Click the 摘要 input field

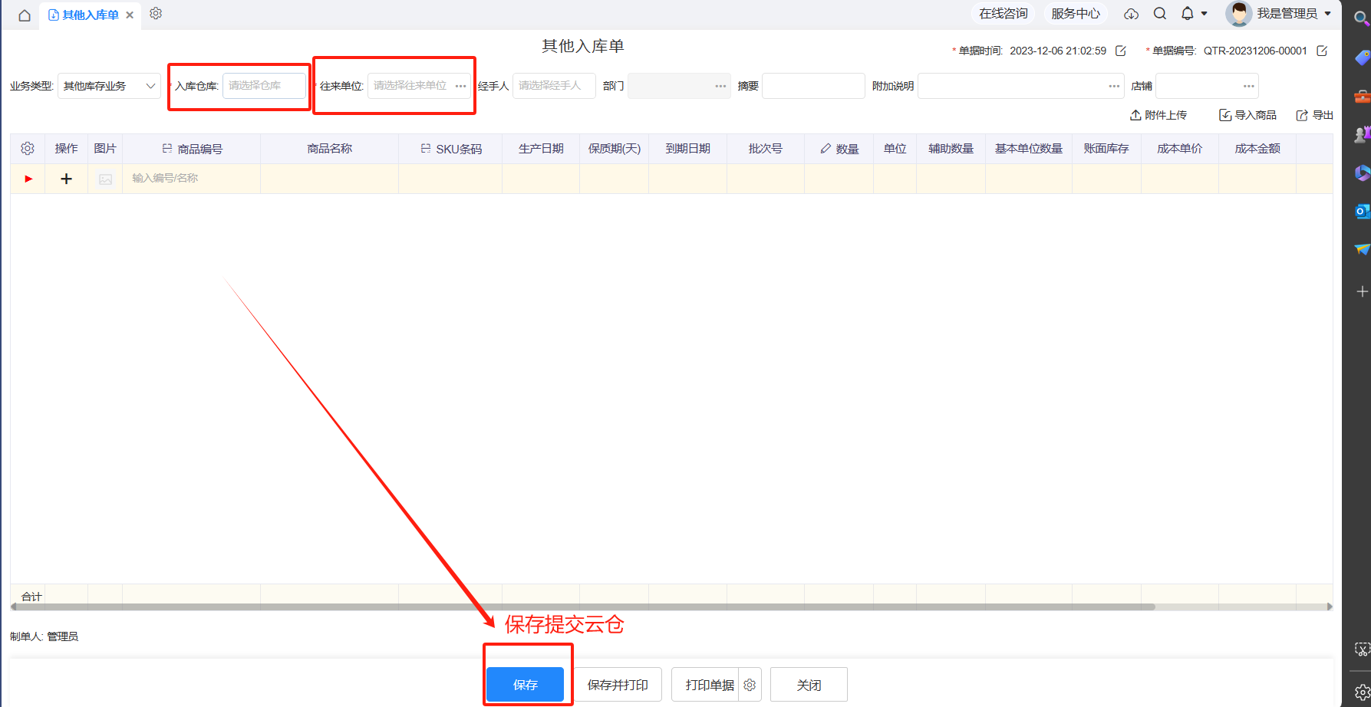pyautogui.click(x=813, y=86)
